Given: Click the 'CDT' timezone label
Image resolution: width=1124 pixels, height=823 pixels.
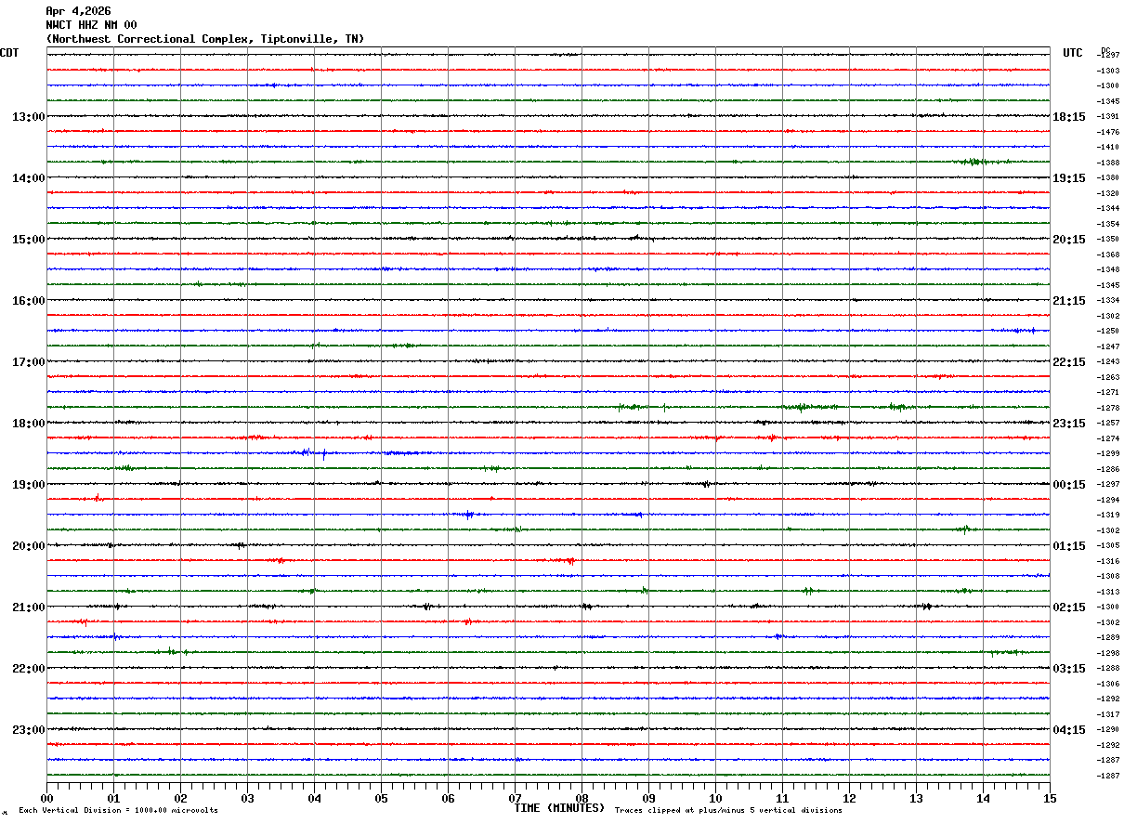Looking at the screenshot, I should [x=9, y=53].
